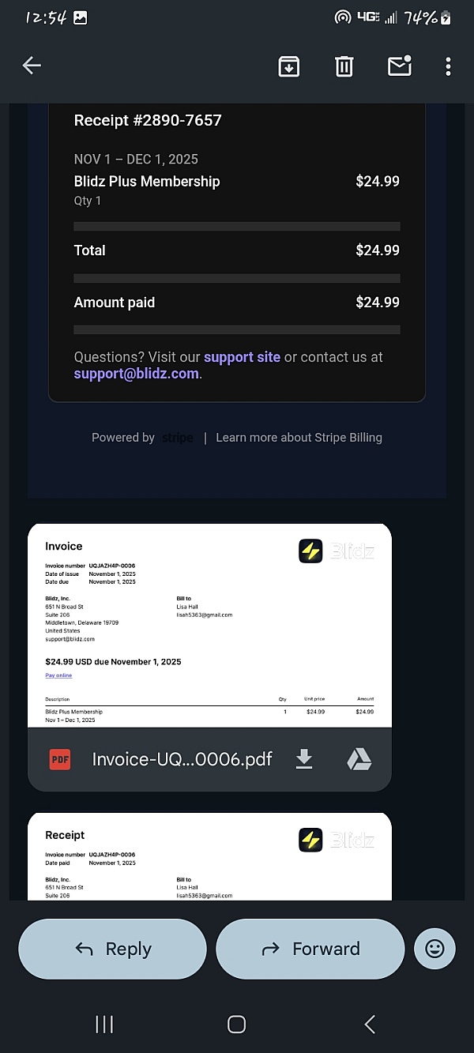Screen dimensions: 474x1053
Task: Tap the Pay online link in invoice
Action: [58, 675]
